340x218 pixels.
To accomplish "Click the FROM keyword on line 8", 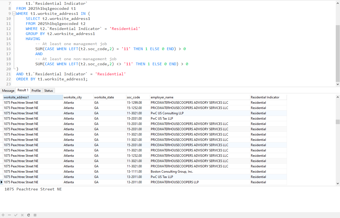I will click(21, 8).
